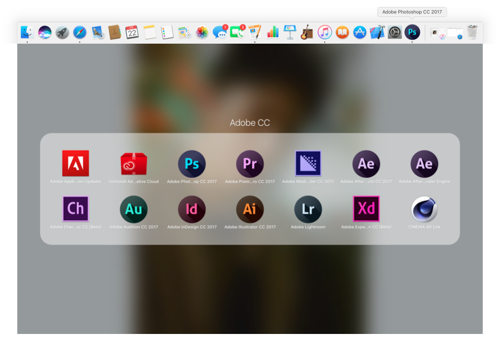Open Contacts from the Dock
498x337 pixels.
(x=114, y=32)
